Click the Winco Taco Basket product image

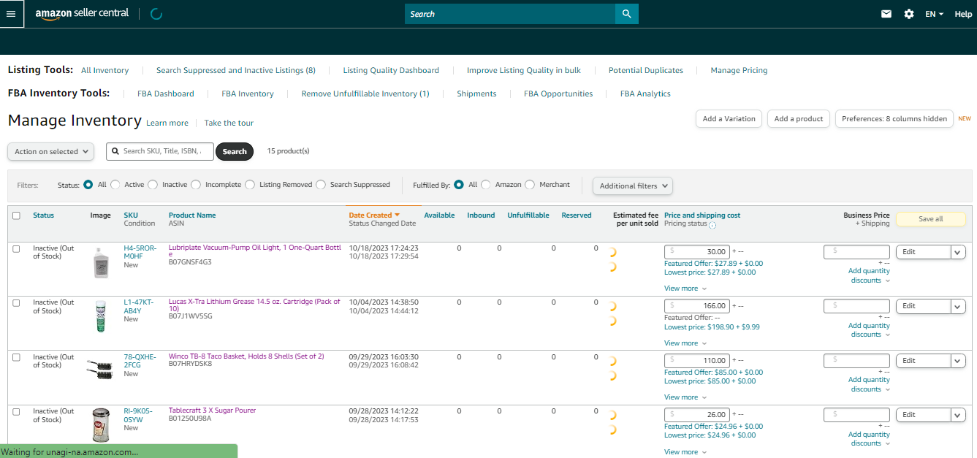click(99, 369)
